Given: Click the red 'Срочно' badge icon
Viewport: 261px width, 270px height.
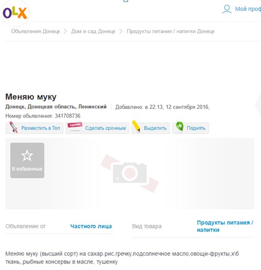Looking at the screenshot, I should click(x=75, y=125).
